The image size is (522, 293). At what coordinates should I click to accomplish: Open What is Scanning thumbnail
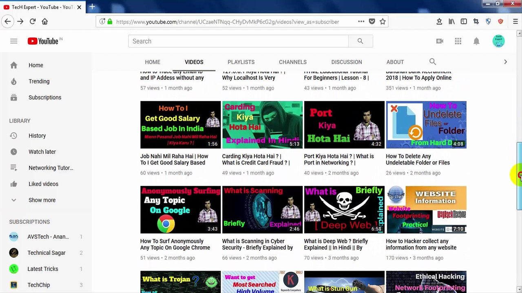pyautogui.click(x=262, y=210)
